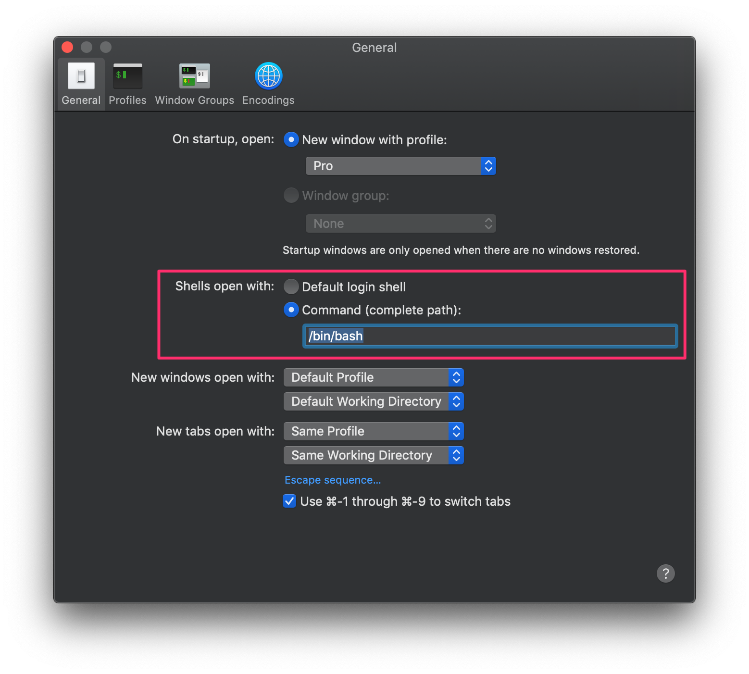This screenshot has height=674, width=749.
Task: Choose 'Default login shell' radio option
Action: point(291,287)
